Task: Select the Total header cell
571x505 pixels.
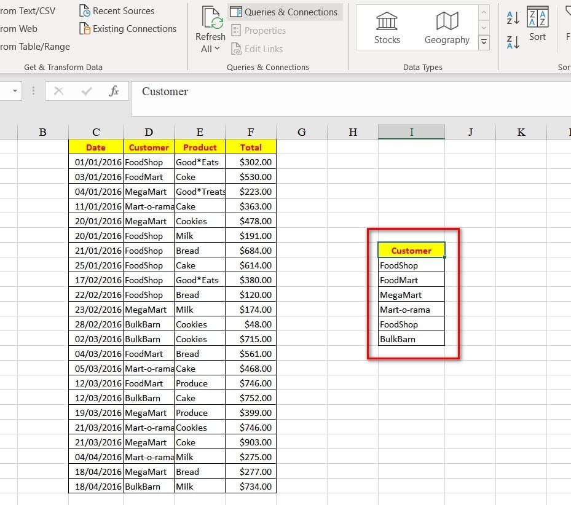Action: point(251,147)
